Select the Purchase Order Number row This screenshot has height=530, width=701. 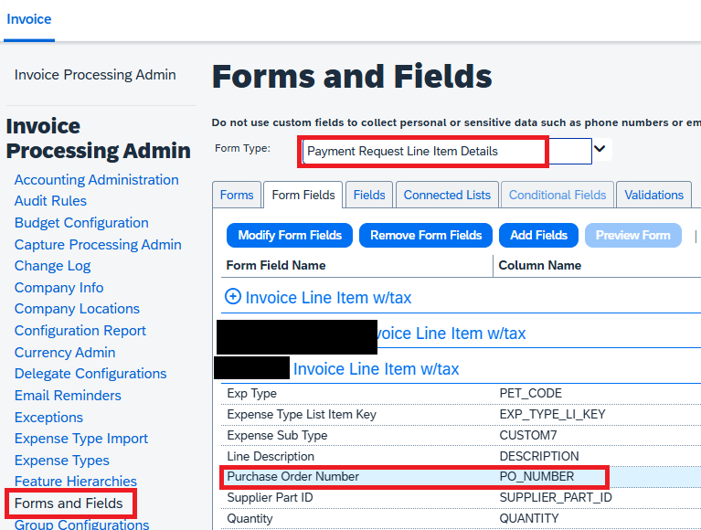[293, 476]
